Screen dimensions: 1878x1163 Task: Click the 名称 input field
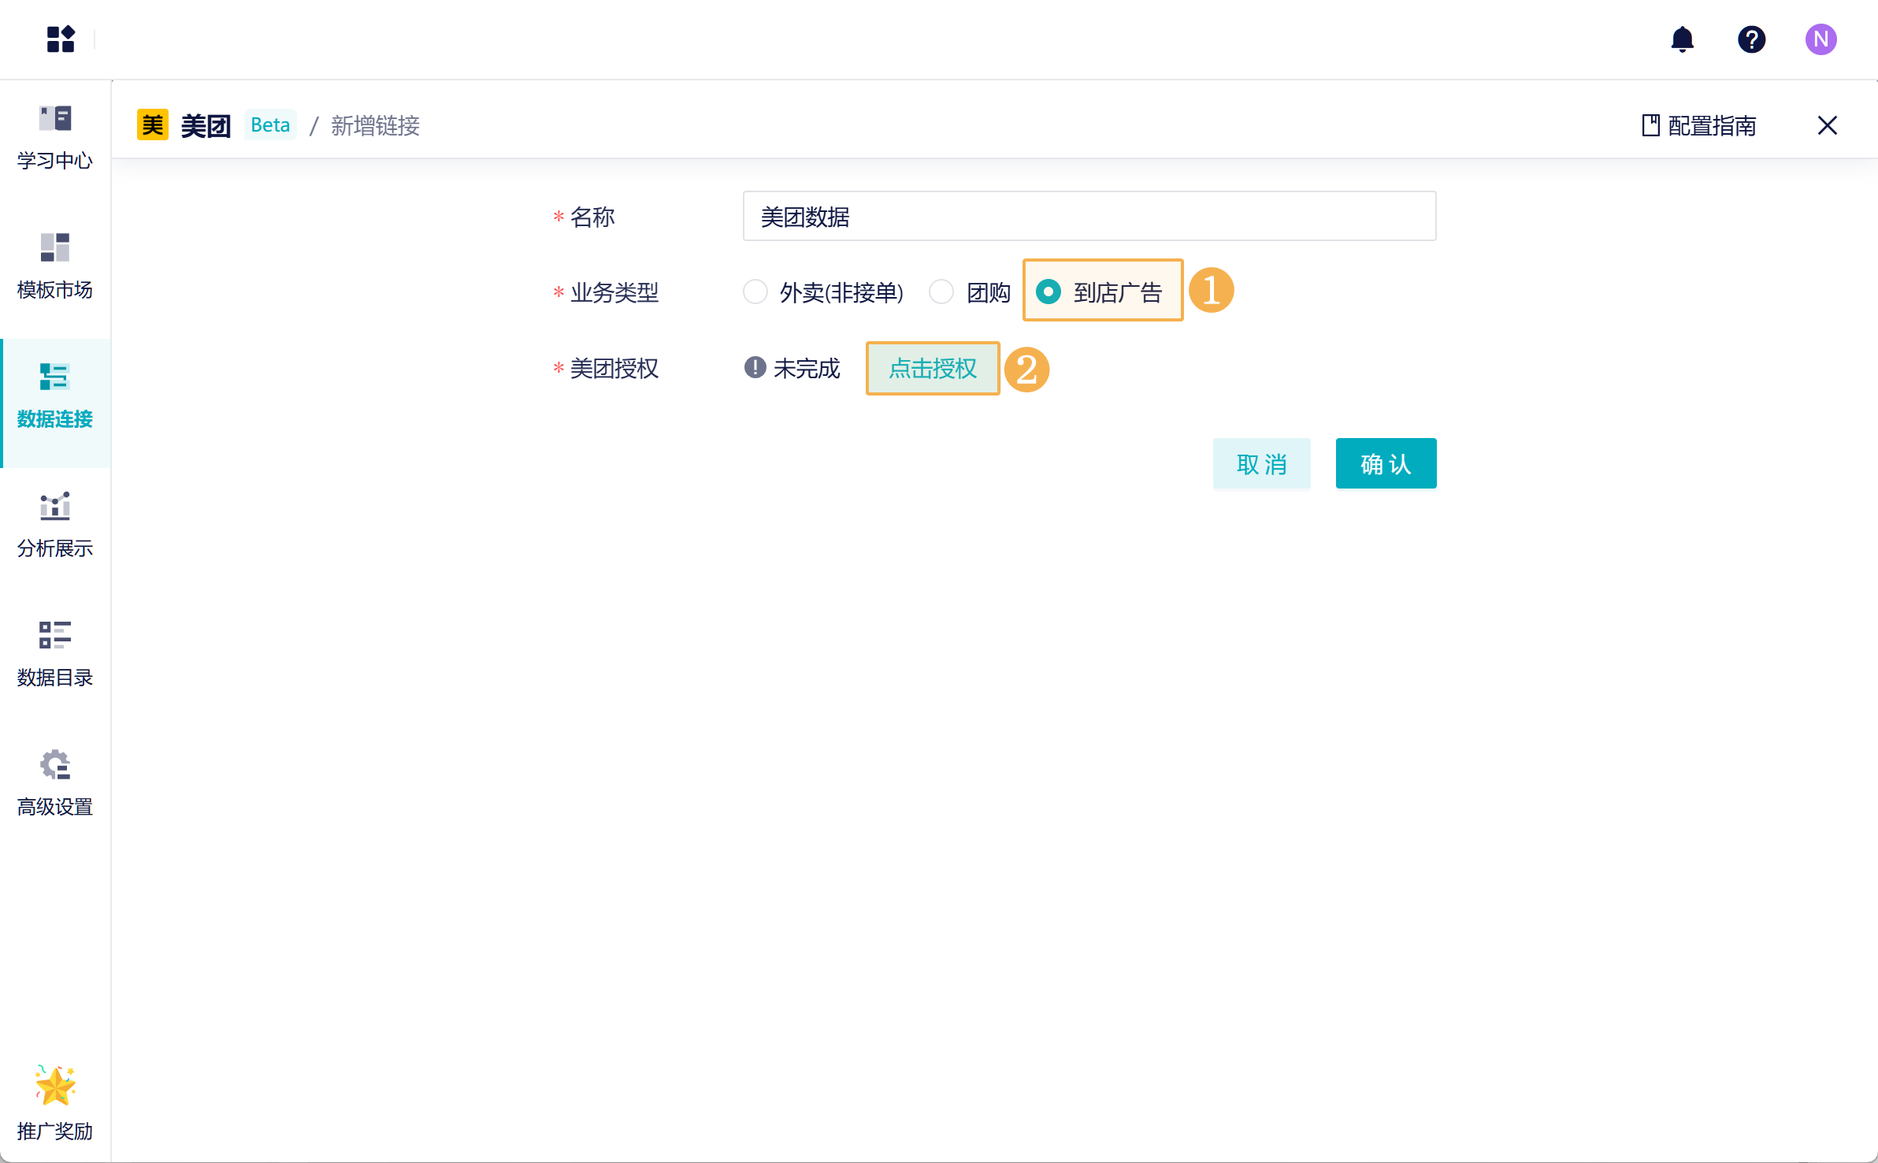click(x=1089, y=217)
